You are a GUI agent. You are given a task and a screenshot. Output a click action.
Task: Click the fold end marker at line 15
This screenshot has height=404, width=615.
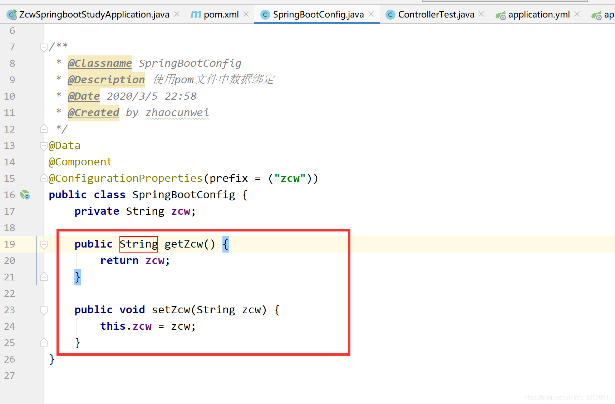tap(44, 178)
